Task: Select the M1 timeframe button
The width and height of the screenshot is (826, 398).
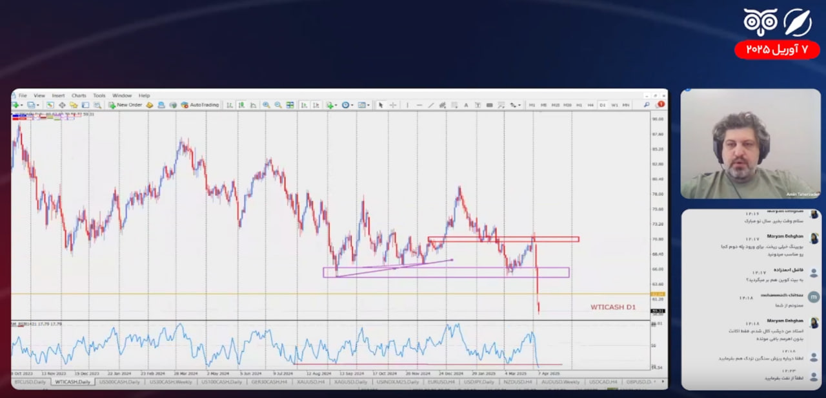Action: coord(532,105)
